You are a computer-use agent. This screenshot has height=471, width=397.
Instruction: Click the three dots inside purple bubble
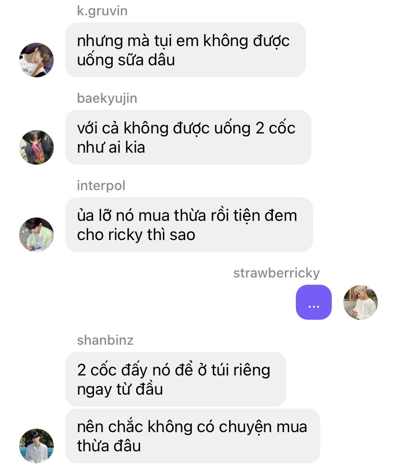click(x=314, y=307)
